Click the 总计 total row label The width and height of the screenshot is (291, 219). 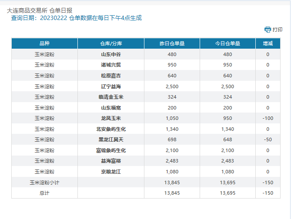pos(44,193)
